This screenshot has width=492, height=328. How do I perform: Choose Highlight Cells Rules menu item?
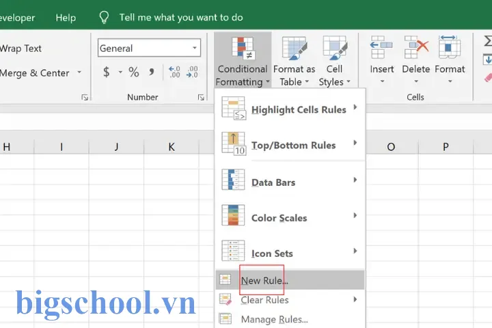(x=290, y=108)
